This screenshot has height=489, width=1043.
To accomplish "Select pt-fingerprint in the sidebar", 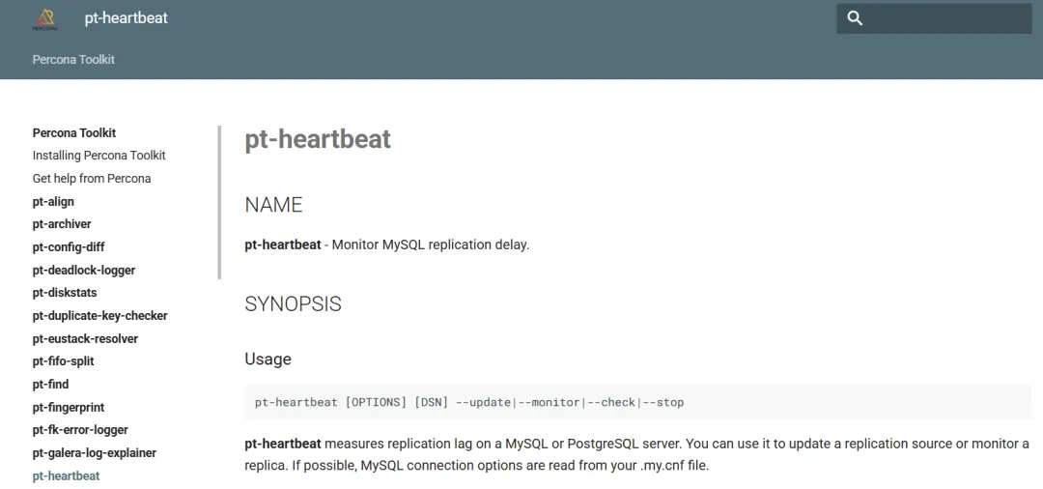I will 69,407.
